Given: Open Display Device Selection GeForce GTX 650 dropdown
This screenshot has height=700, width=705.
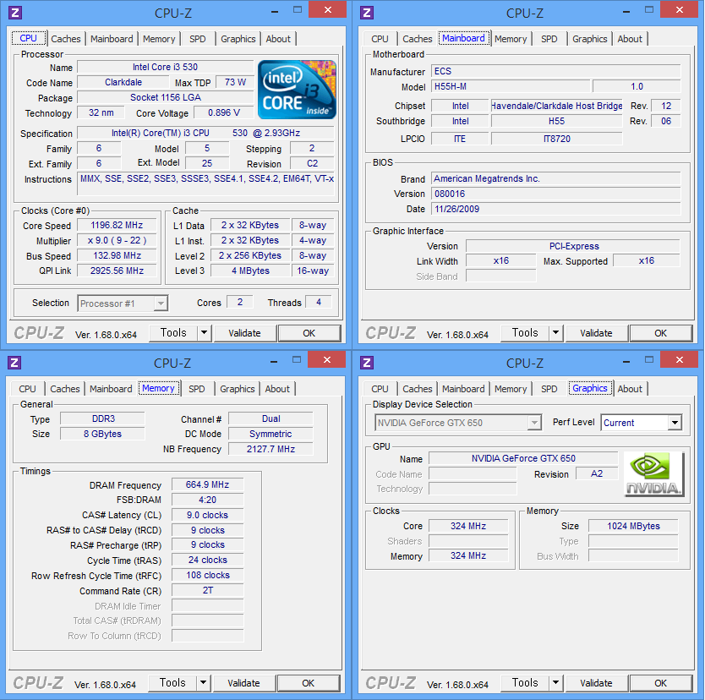Looking at the screenshot, I should click(533, 423).
